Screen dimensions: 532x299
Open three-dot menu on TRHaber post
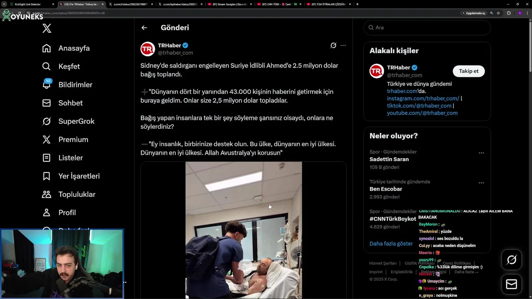(343, 45)
